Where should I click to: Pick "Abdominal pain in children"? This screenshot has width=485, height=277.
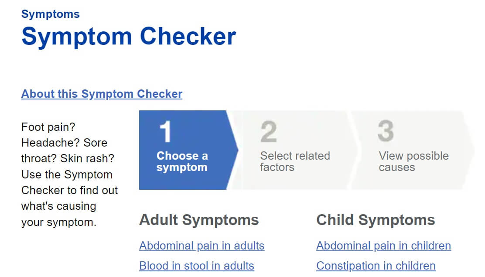coord(383,246)
